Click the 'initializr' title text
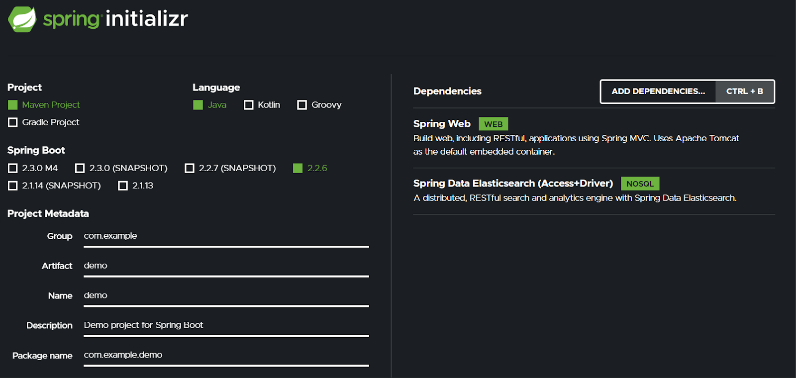 tap(147, 19)
